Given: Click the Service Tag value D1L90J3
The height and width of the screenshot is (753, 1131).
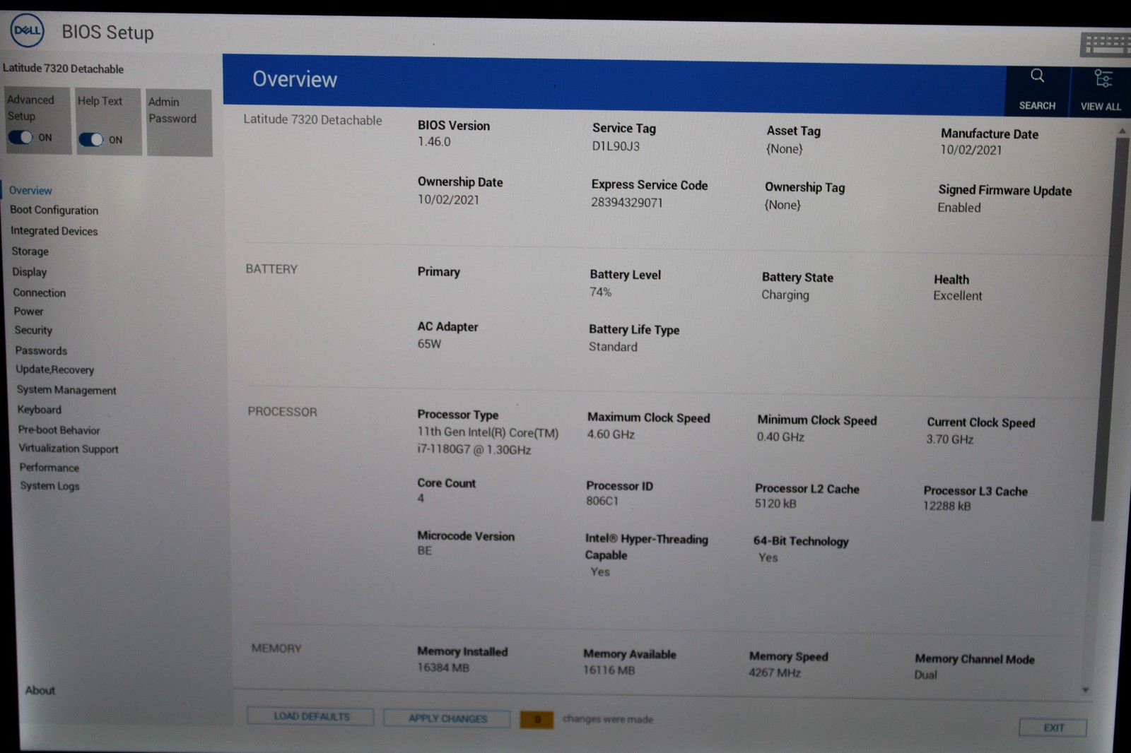Looking at the screenshot, I should click(x=616, y=146).
